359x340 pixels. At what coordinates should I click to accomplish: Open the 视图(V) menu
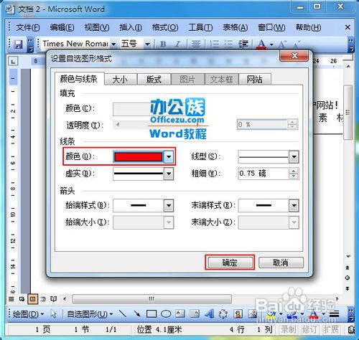(97, 27)
